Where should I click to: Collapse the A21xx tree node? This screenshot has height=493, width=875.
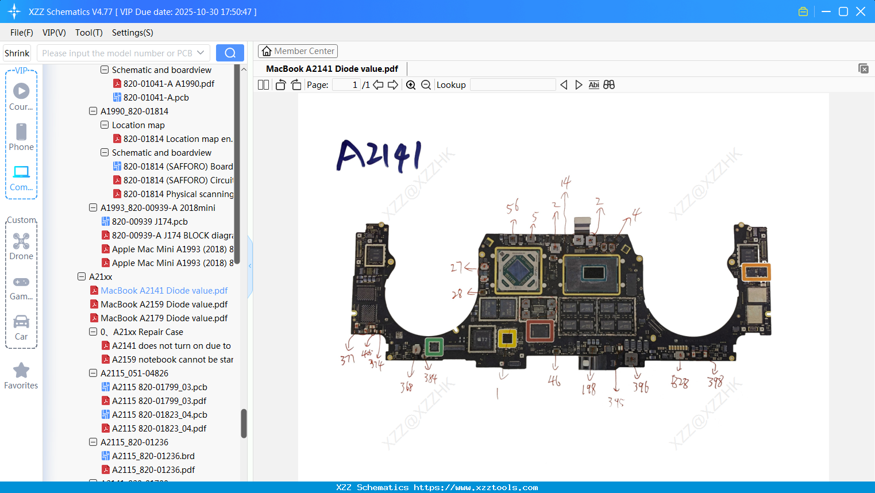(82, 277)
